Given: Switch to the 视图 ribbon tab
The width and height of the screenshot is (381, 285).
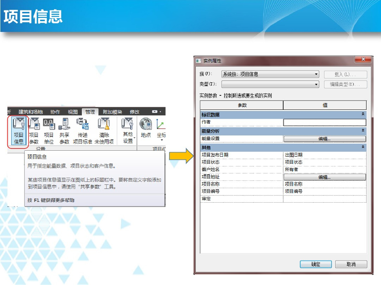Looking at the screenshot, I should pyautogui.click(x=73, y=112).
